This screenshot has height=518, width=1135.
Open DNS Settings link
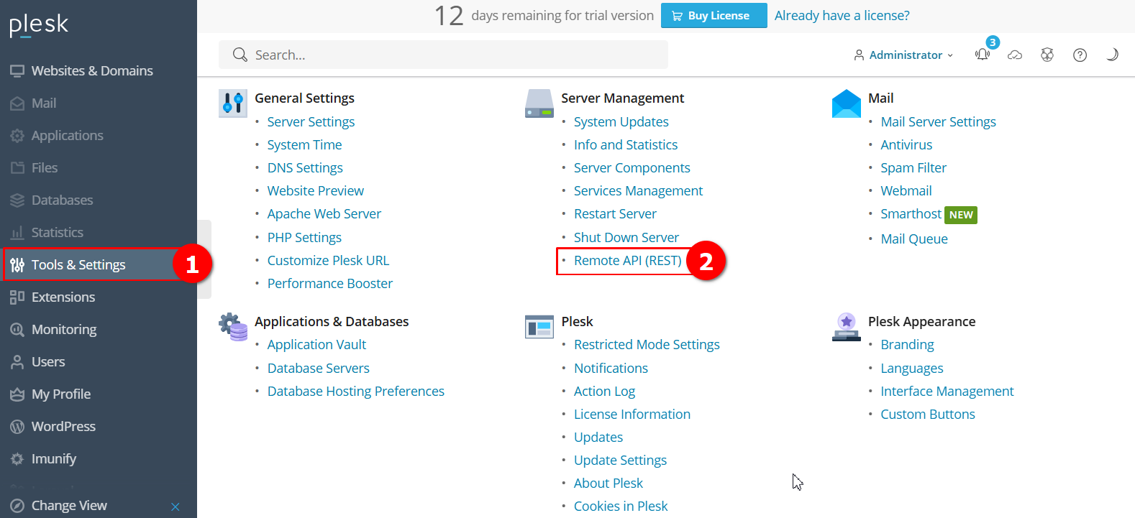click(x=305, y=167)
